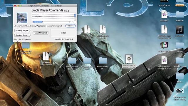This screenshot has height=106, width=188.
Task: Select the SinglePlayerCommands jar file icon
Action: (x=129, y=59)
